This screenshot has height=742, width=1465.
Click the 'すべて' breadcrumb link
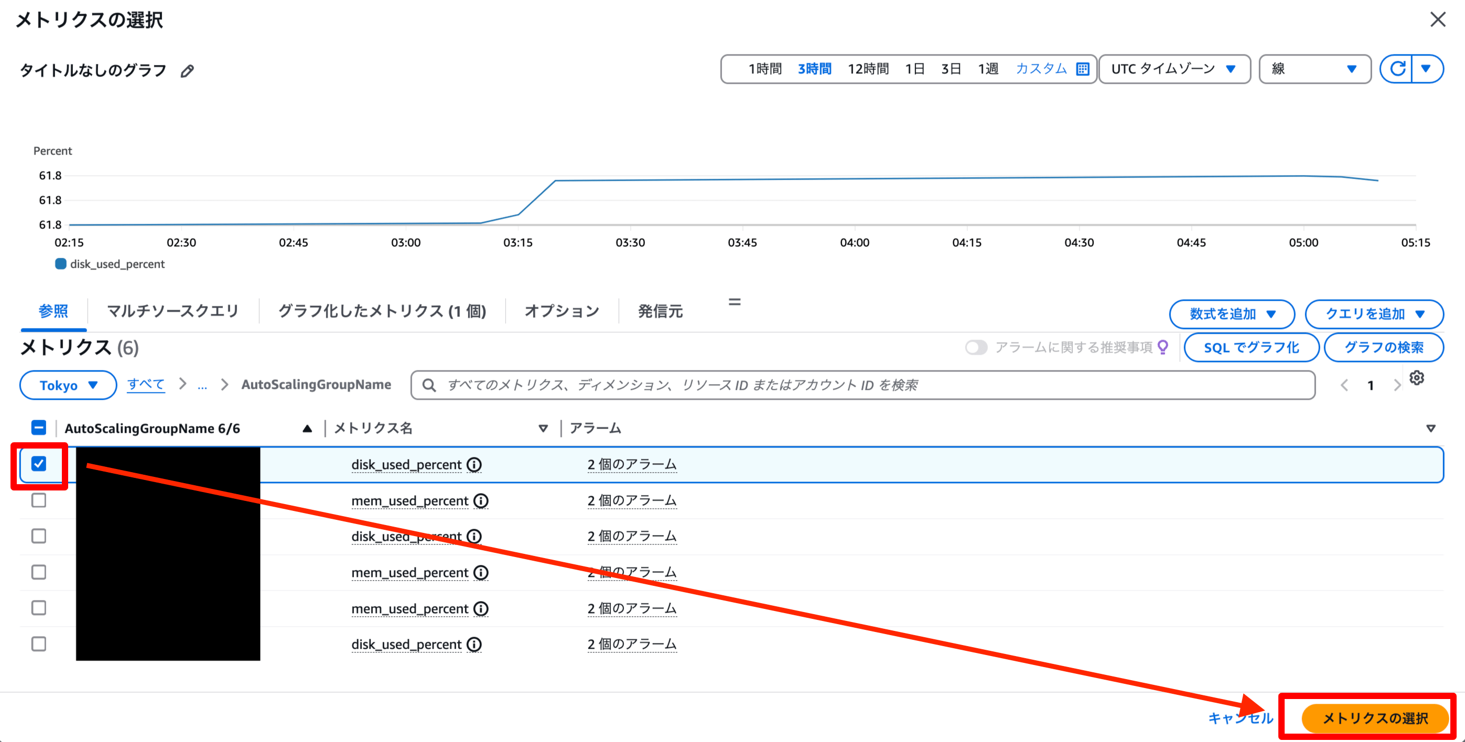pyautogui.click(x=146, y=384)
